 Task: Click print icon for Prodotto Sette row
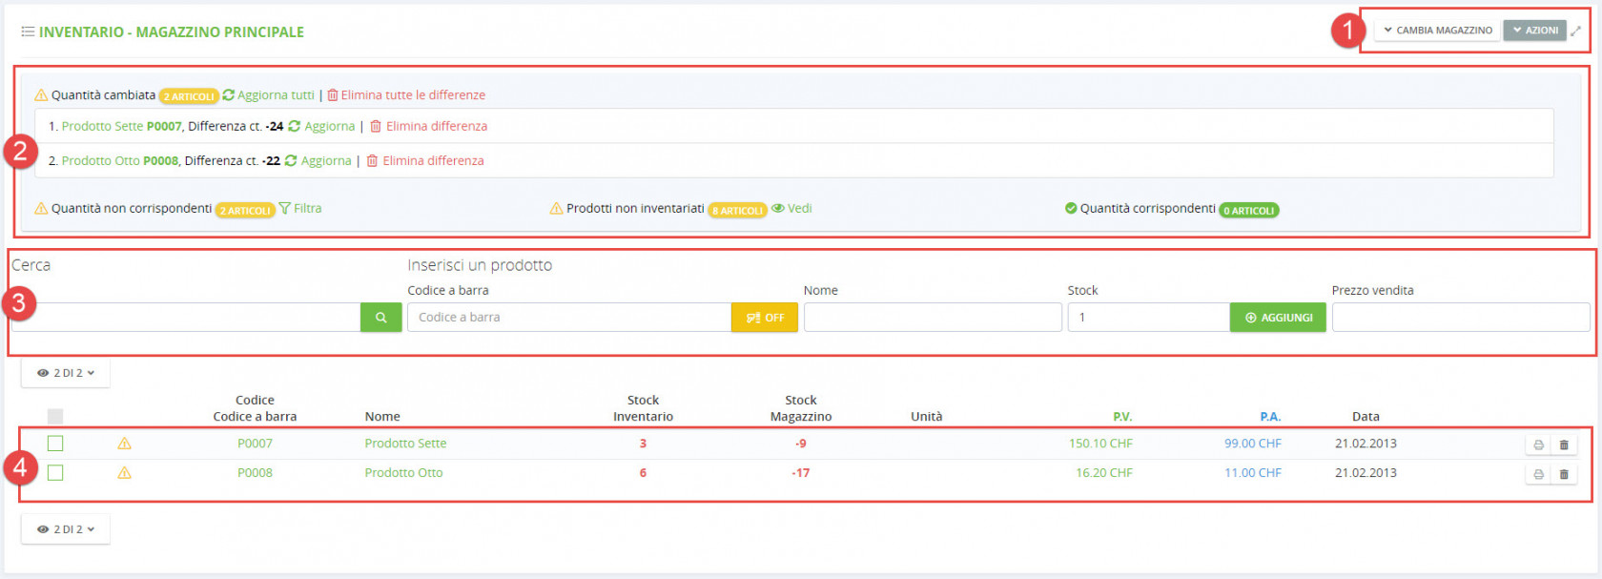(1538, 445)
